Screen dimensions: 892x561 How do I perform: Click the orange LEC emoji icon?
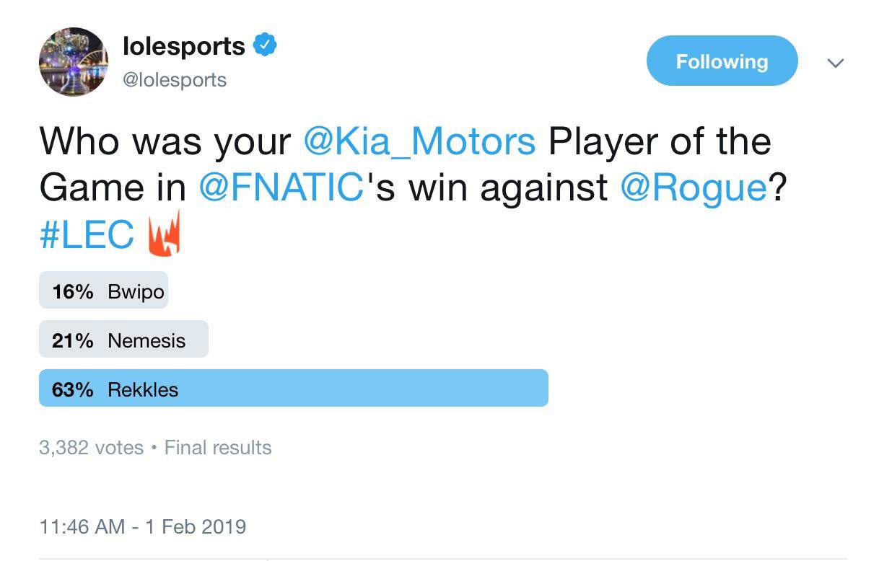(x=163, y=234)
